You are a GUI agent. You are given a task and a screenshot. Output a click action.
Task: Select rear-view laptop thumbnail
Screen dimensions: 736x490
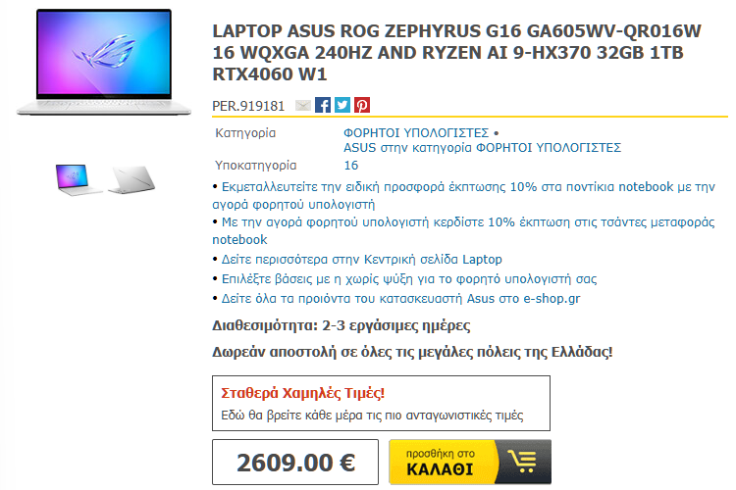(x=131, y=179)
